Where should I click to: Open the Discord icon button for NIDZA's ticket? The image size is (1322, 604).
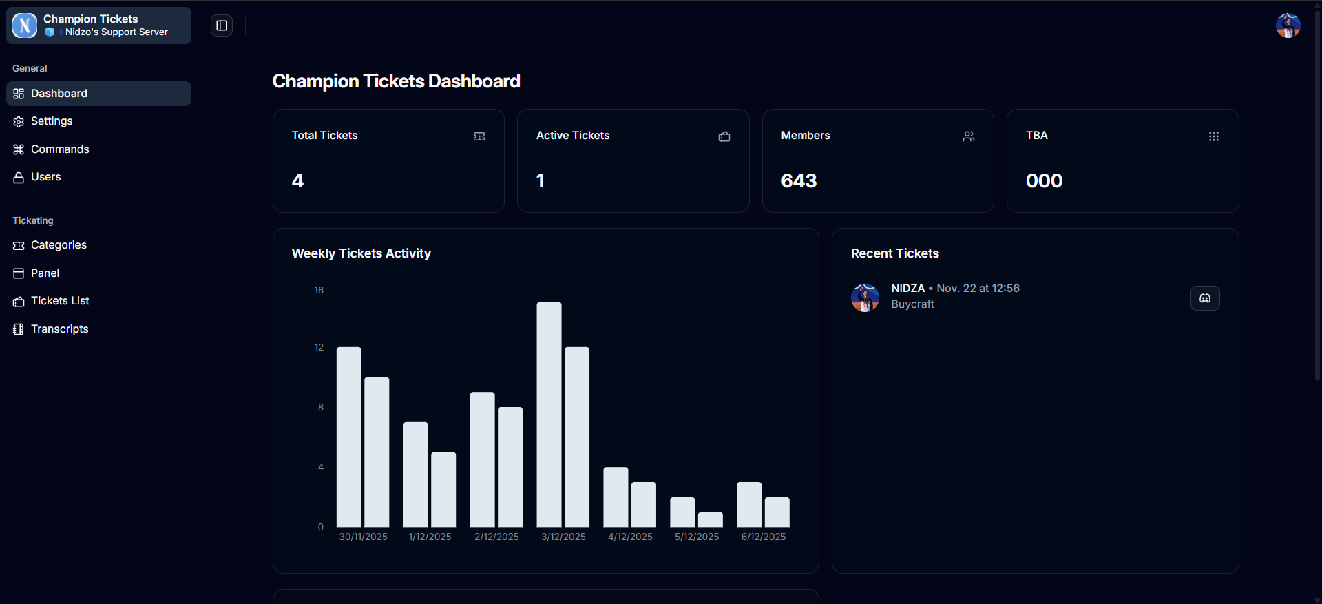1205,298
